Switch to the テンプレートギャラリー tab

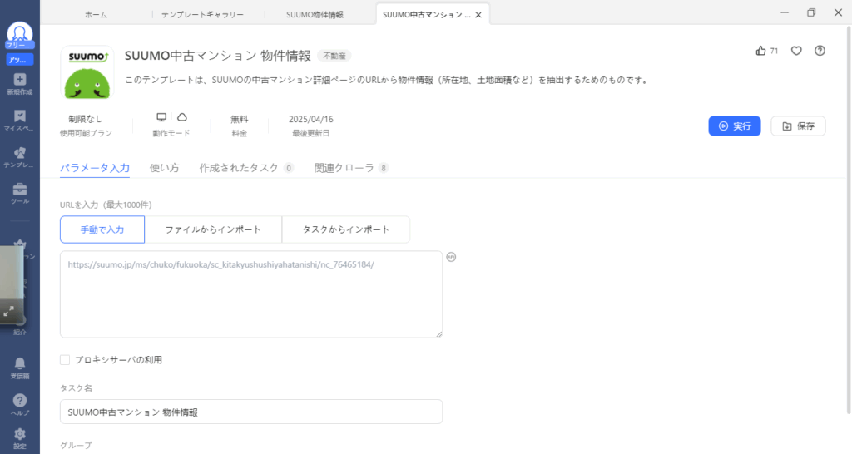203,15
